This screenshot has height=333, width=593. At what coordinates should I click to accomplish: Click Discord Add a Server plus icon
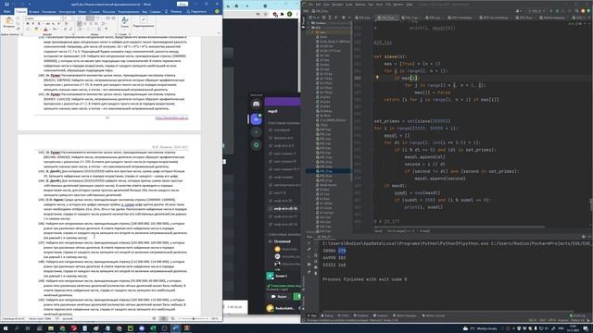tap(256, 132)
